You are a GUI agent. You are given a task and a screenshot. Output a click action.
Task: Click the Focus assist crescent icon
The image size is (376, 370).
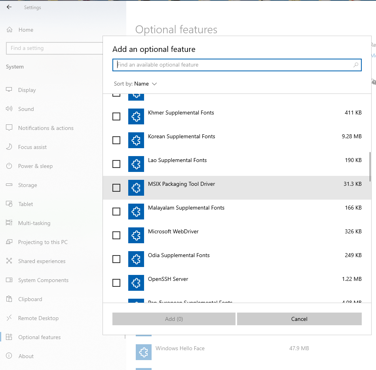click(x=9, y=147)
